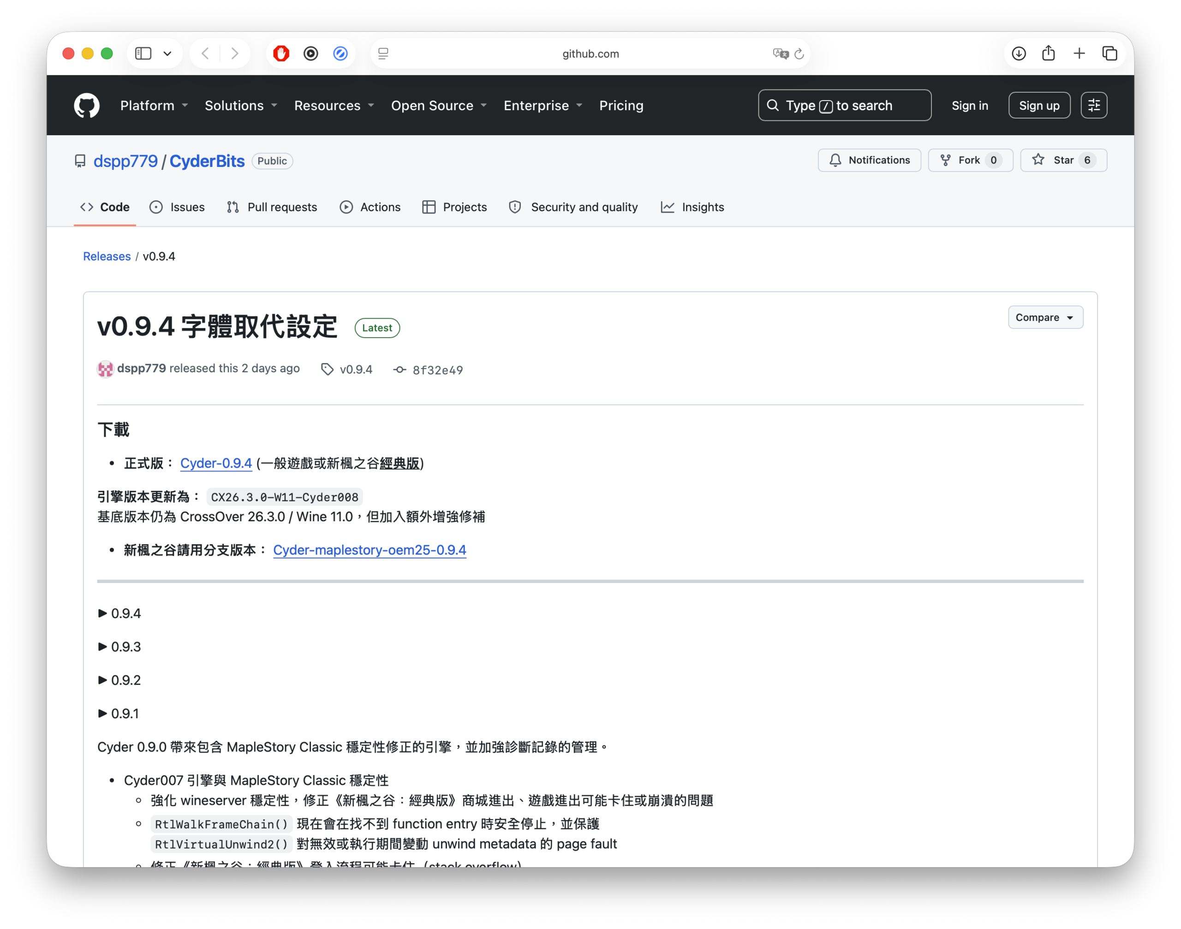Open the red hand ad blocker extension
This screenshot has height=929, width=1181.
click(x=281, y=54)
